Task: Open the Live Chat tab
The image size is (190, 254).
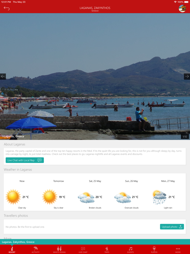Action: (x=83, y=250)
